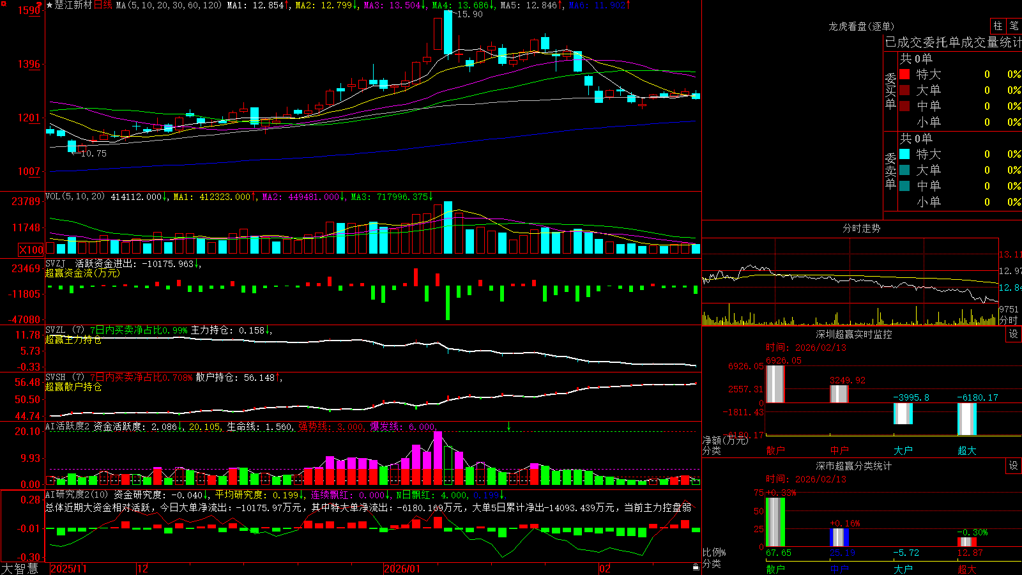Screen dimensions: 1022x575
Task: Click the -5.72 大户 ratio value
Action: (x=906, y=553)
